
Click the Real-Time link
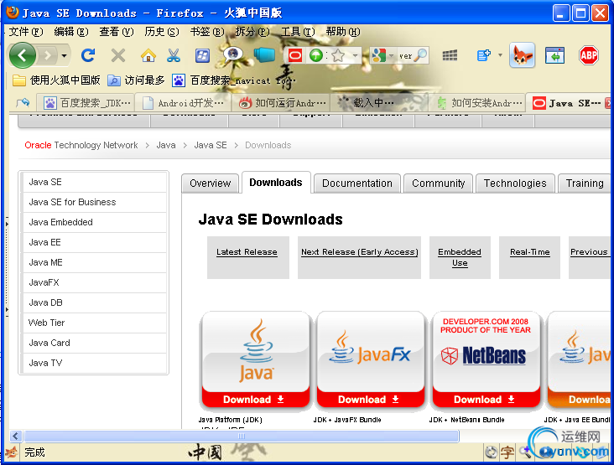(530, 252)
